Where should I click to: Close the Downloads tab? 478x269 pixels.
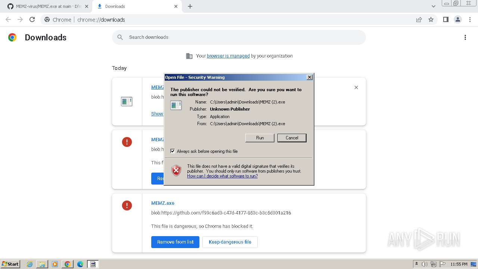coord(176,6)
